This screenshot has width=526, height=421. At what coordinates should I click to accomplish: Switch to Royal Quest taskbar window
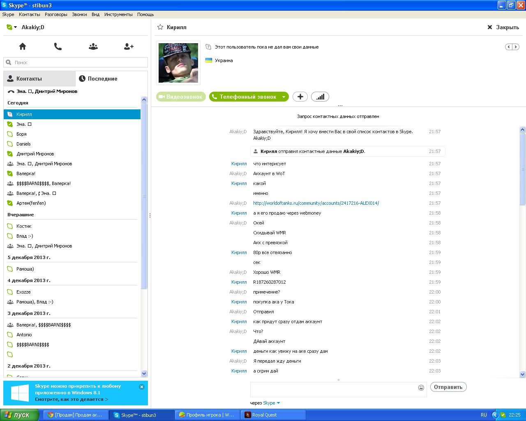[x=273, y=415]
